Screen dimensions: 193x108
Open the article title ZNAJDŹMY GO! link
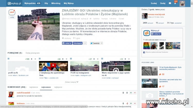click(95, 12)
